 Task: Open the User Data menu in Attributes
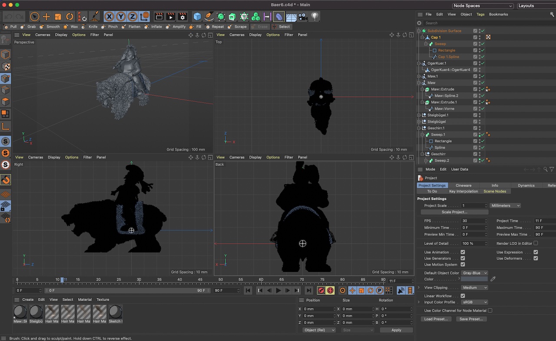click(x=460, y=169)
